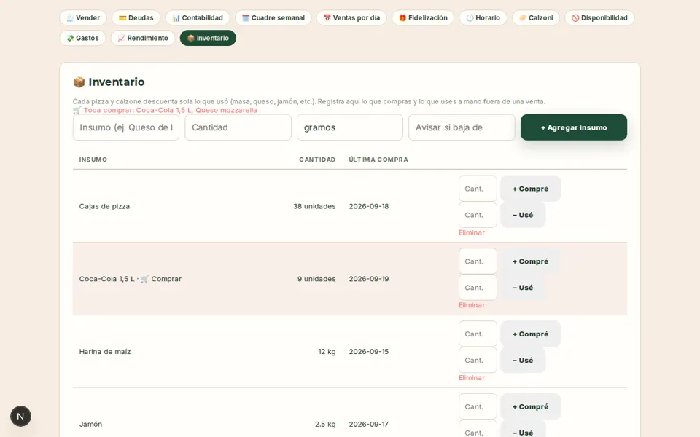Click Usé for Coca-Cola 1,5 L
This screenshot has height=437, width=700.
pyautogui.click(x=523, y=288)
